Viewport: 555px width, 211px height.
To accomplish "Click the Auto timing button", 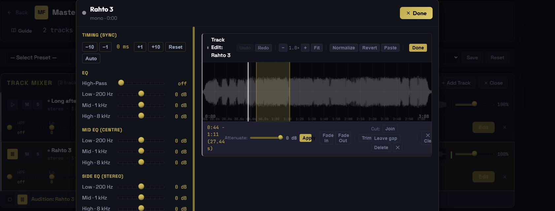I will (x=91, y=59).
